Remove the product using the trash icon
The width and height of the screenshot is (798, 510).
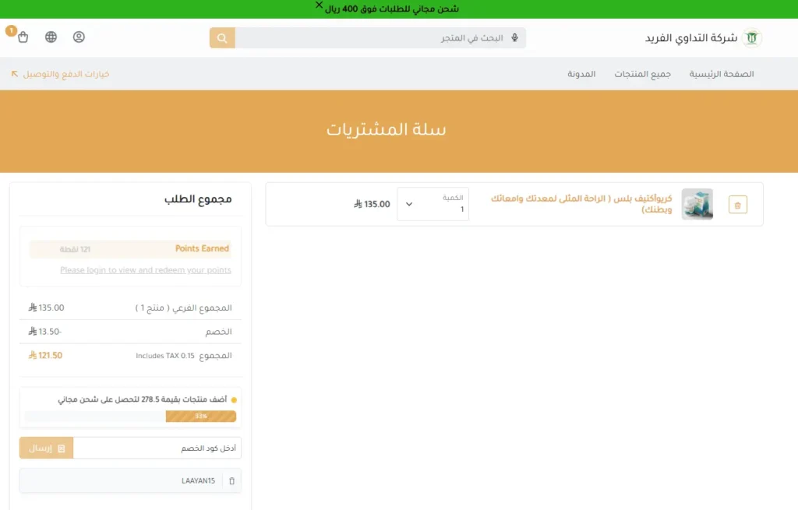[737, 205]
